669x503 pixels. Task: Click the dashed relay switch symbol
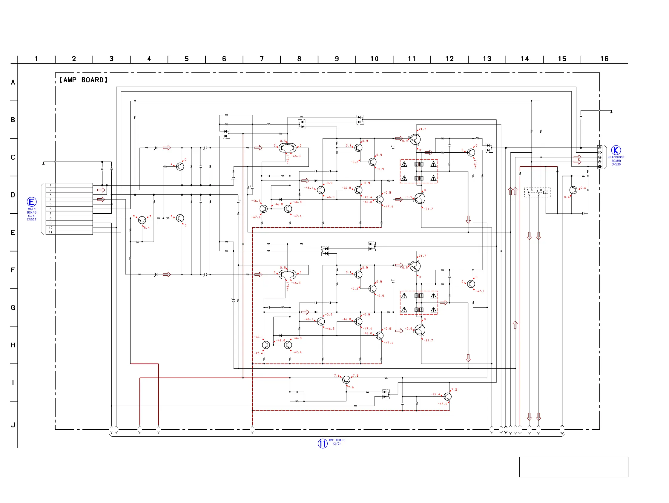click(537, 192)
